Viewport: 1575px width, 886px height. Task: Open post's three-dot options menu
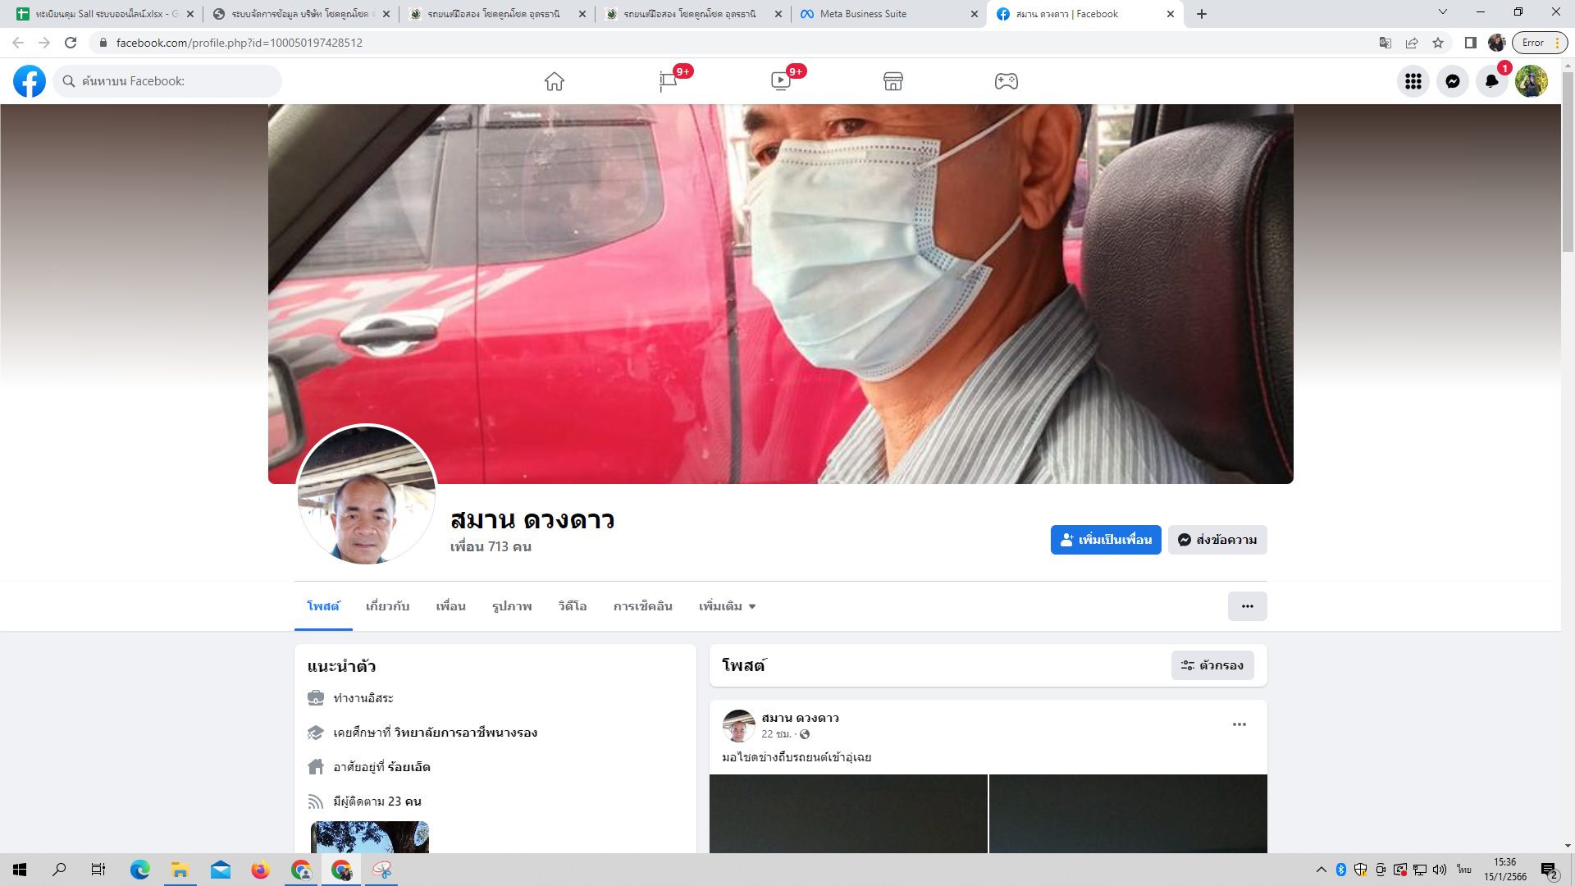pyautogui.click(x=1239, y=724)
